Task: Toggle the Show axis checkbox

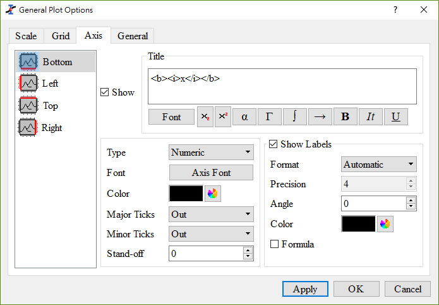Action: (104, 92)
